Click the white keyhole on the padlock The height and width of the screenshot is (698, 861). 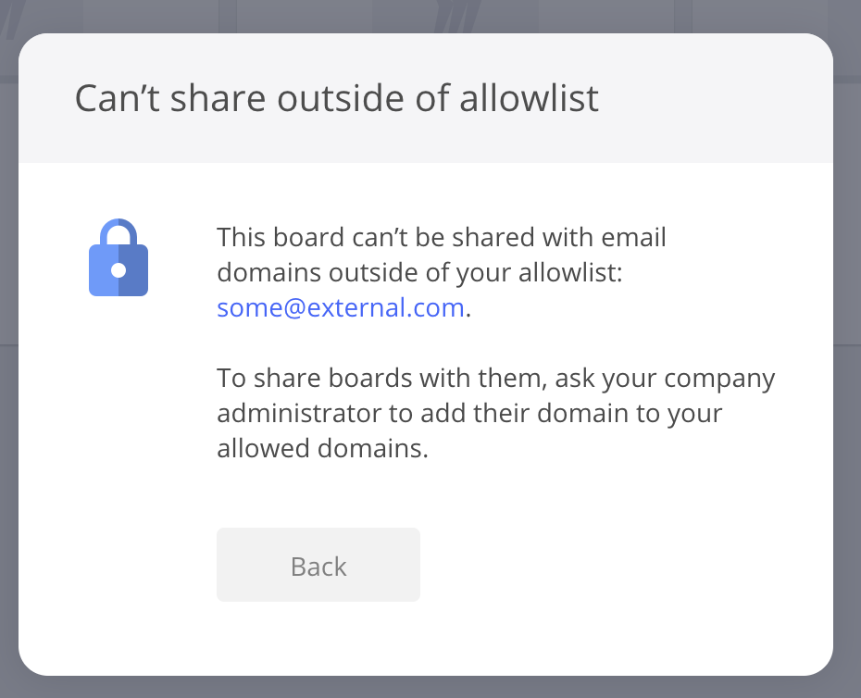click(x=119, y=270)
